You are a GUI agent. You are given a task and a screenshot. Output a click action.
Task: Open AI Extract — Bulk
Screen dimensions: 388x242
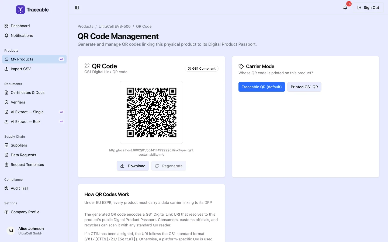click(x=34, y=122)
